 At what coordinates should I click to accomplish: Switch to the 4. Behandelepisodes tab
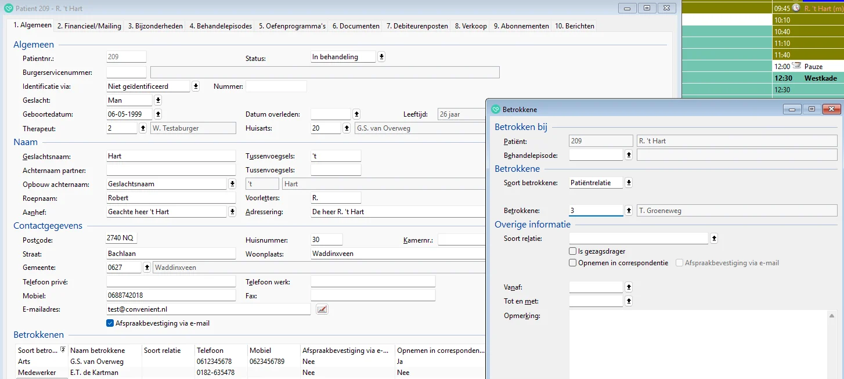pos(220,26)
